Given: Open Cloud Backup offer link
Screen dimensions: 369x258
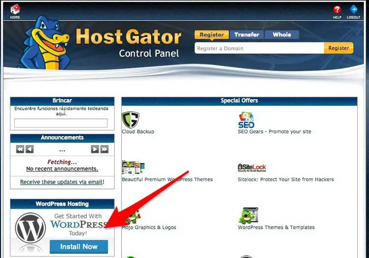Looking at the screenshot, I should (138, 131).
